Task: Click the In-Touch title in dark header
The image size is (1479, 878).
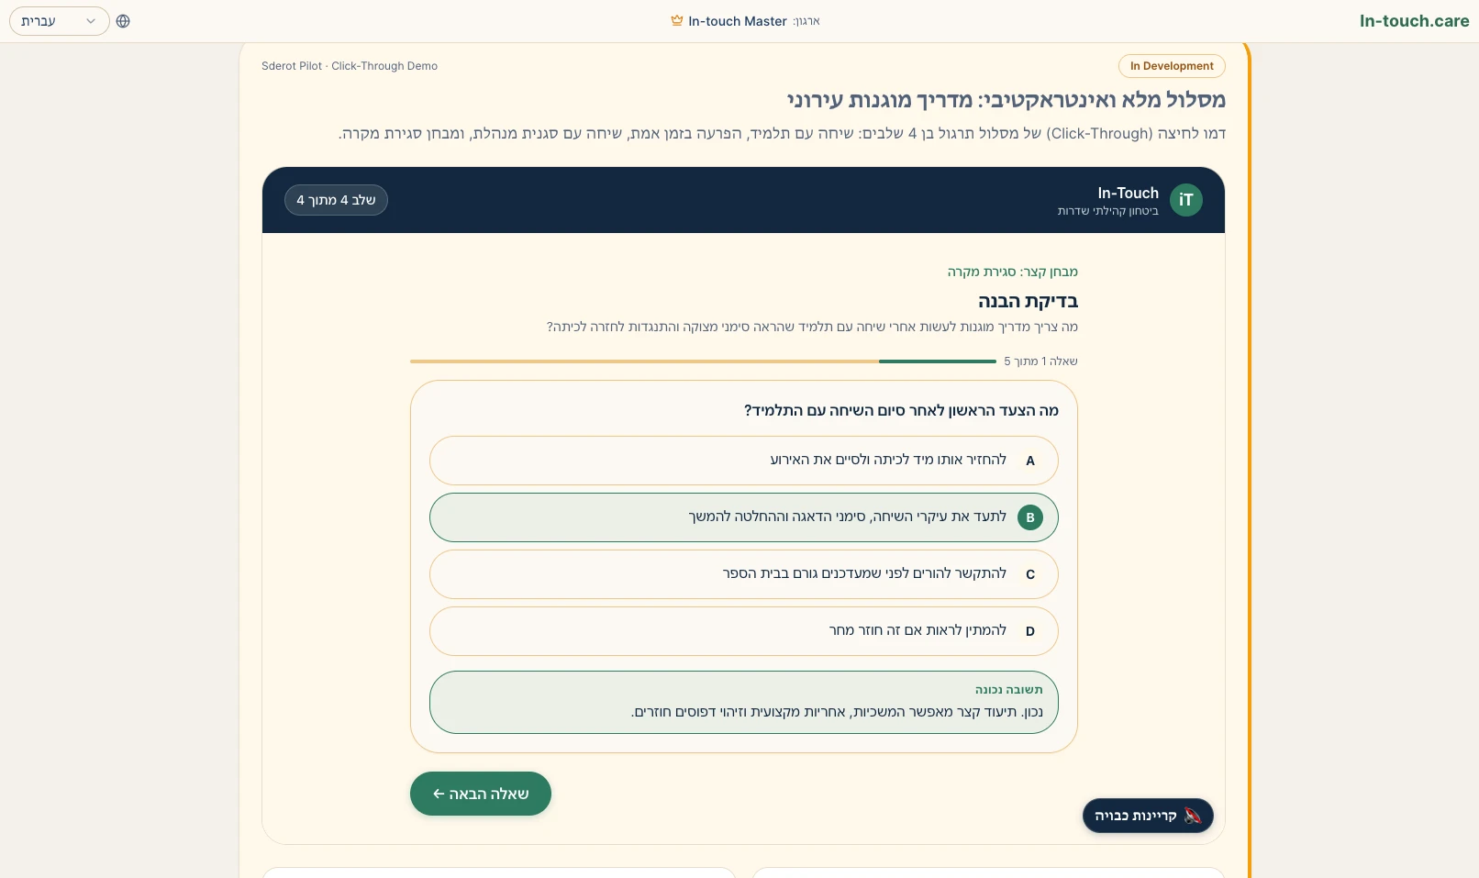Action: click(1128, 193)
